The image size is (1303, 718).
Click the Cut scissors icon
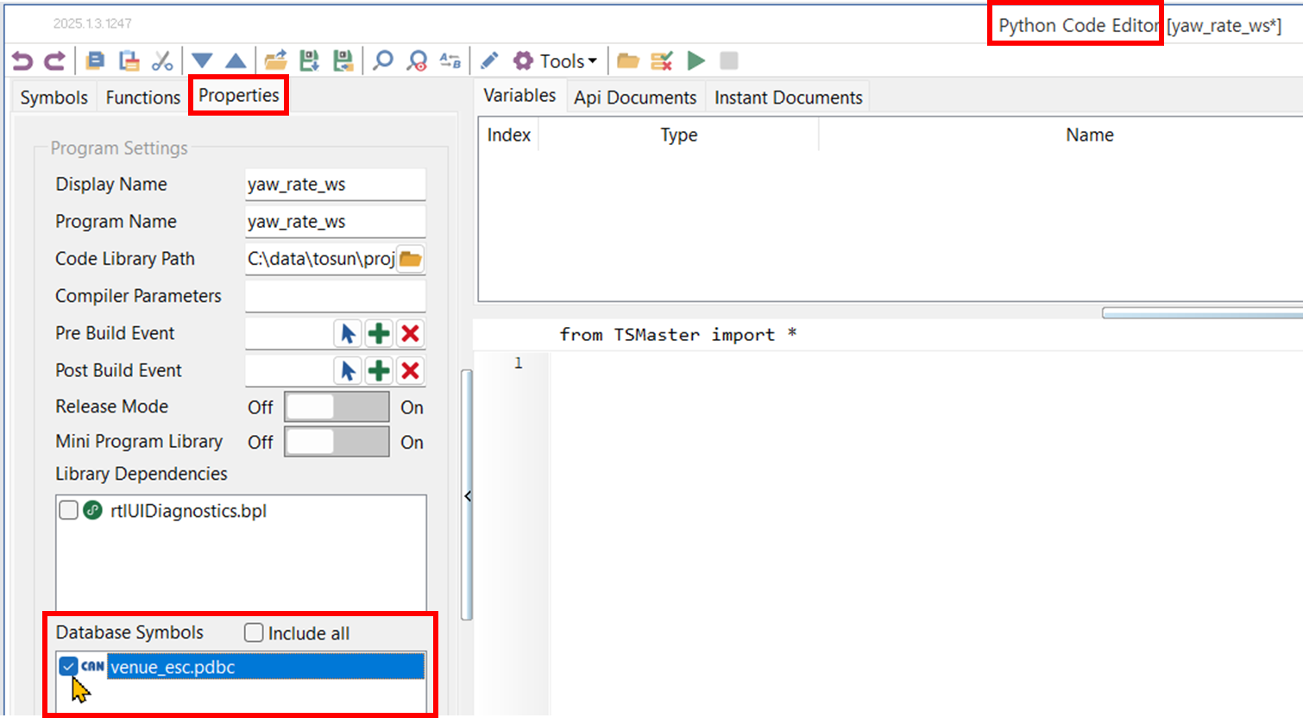pos(162,61)
